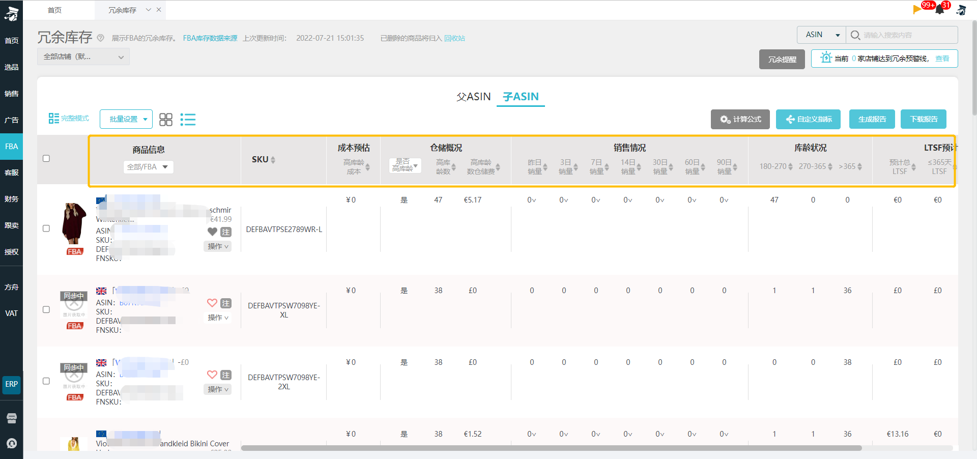Open FBA section in sidebar

pos(12,147)
